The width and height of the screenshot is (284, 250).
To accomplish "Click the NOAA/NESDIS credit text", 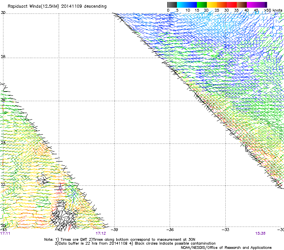I will coord(226,248).
